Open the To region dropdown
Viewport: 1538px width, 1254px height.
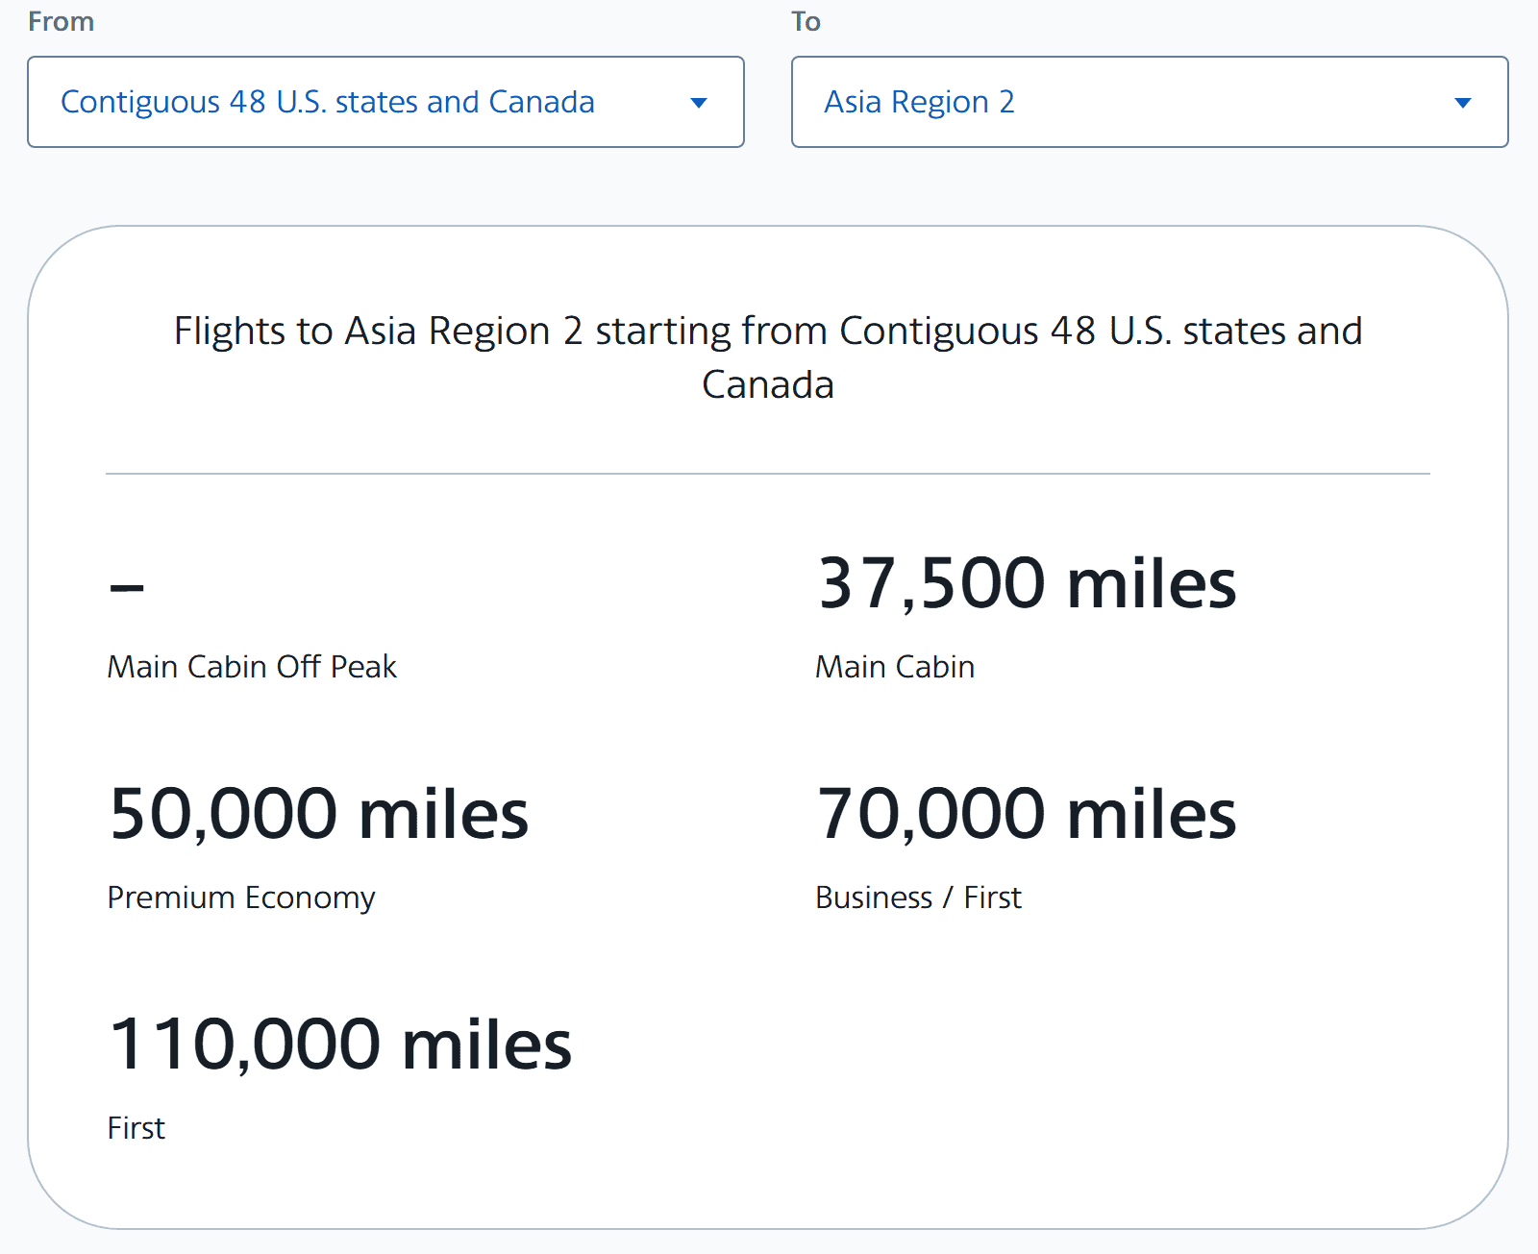point(1150,102)
